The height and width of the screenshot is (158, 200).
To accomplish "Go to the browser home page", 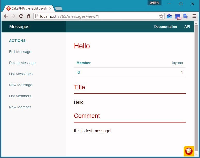I will tap(28, 16).
